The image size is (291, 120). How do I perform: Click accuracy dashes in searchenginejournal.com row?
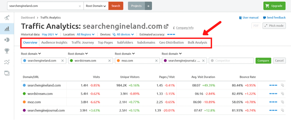point(273,110)
